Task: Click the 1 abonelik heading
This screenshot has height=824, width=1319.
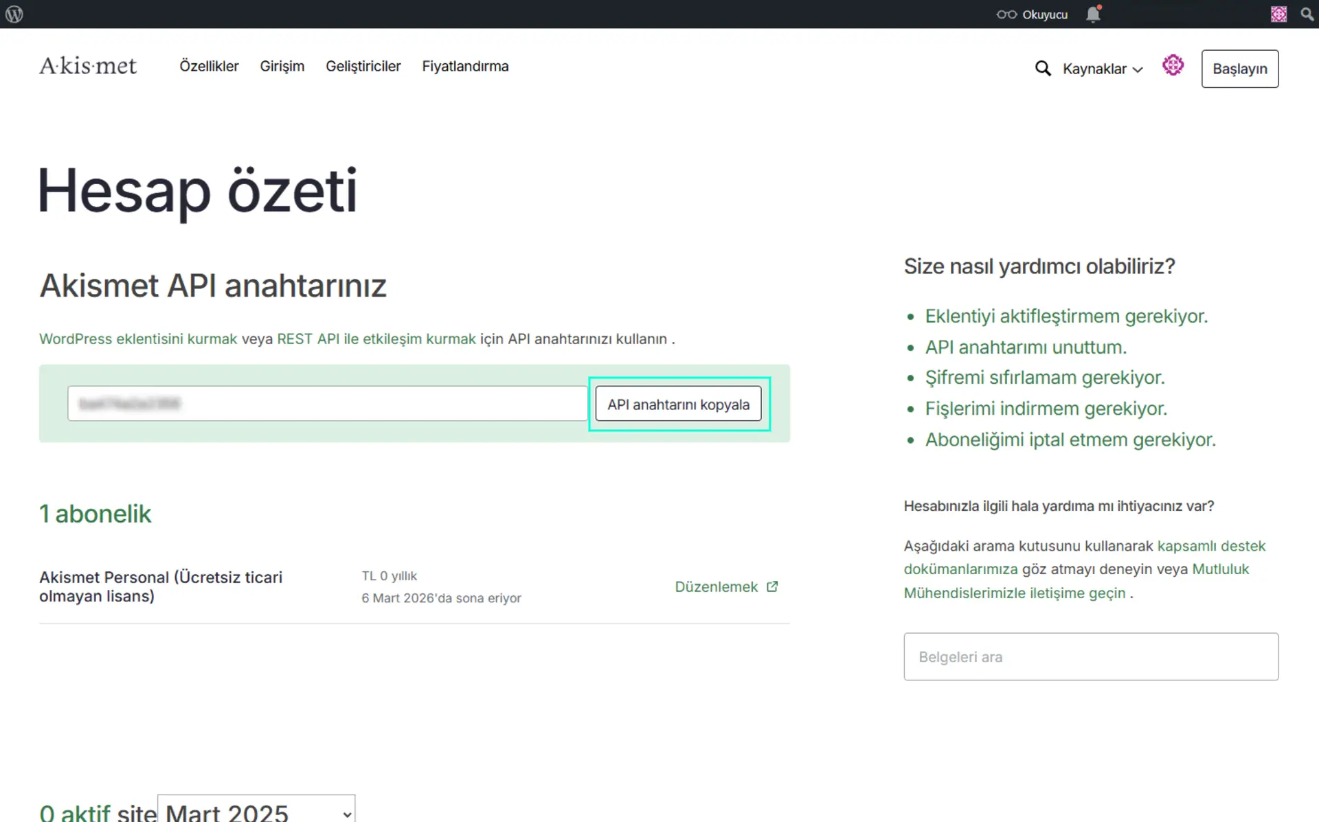Action: point(95,514)
